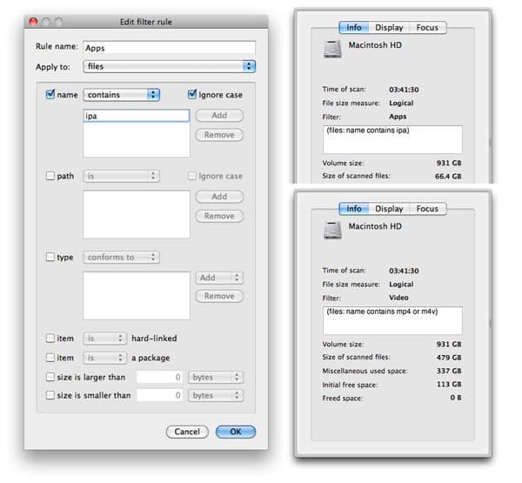Open the larger than bytes unit dropdown
Viewport: 522px width, 483px height.
point(216,377)
